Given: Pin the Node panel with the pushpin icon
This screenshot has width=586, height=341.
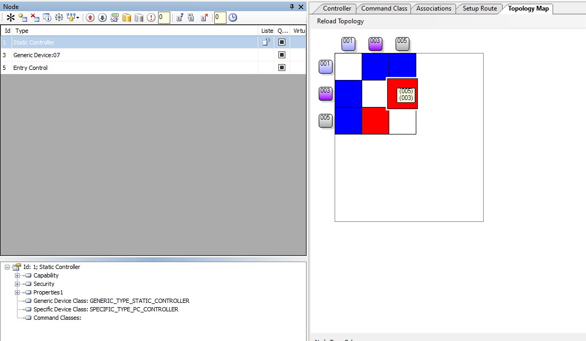Looking at the screenshot, I should 292,7.
